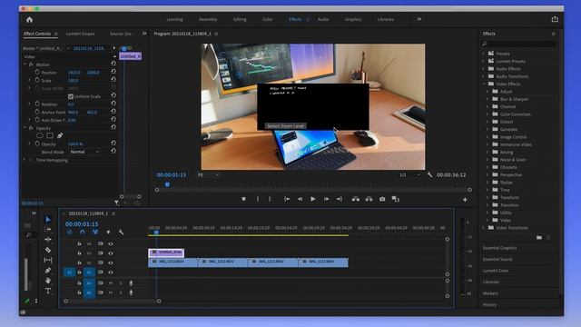Click Mark In bracket button
581x327 pixels.
pyautogui.click(x=258, y=199)
